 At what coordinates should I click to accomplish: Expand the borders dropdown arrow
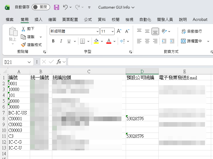pos(88,41)
